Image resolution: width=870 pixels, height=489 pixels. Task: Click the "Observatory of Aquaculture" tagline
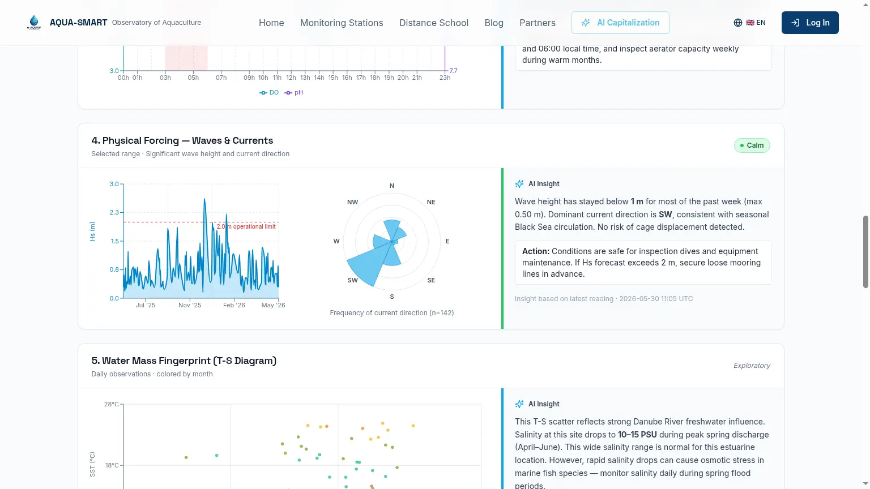156,23
